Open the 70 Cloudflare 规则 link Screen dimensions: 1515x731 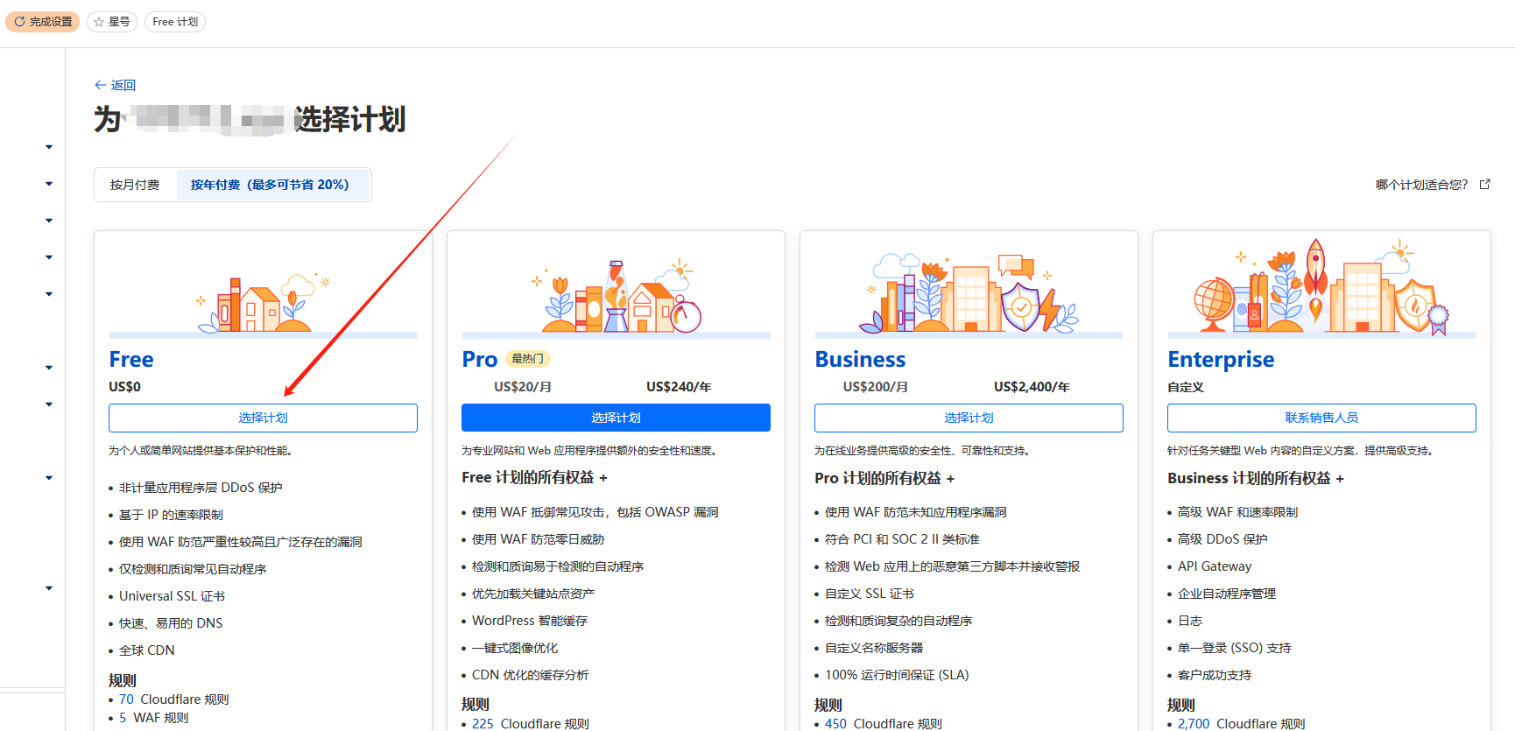(126, 699)
